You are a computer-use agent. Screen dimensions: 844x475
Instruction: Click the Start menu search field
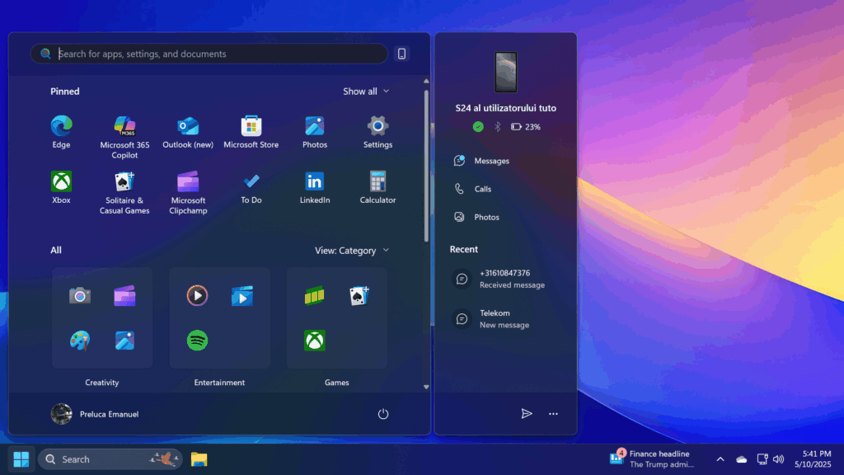pyautogui.click(x=209, y=54)
